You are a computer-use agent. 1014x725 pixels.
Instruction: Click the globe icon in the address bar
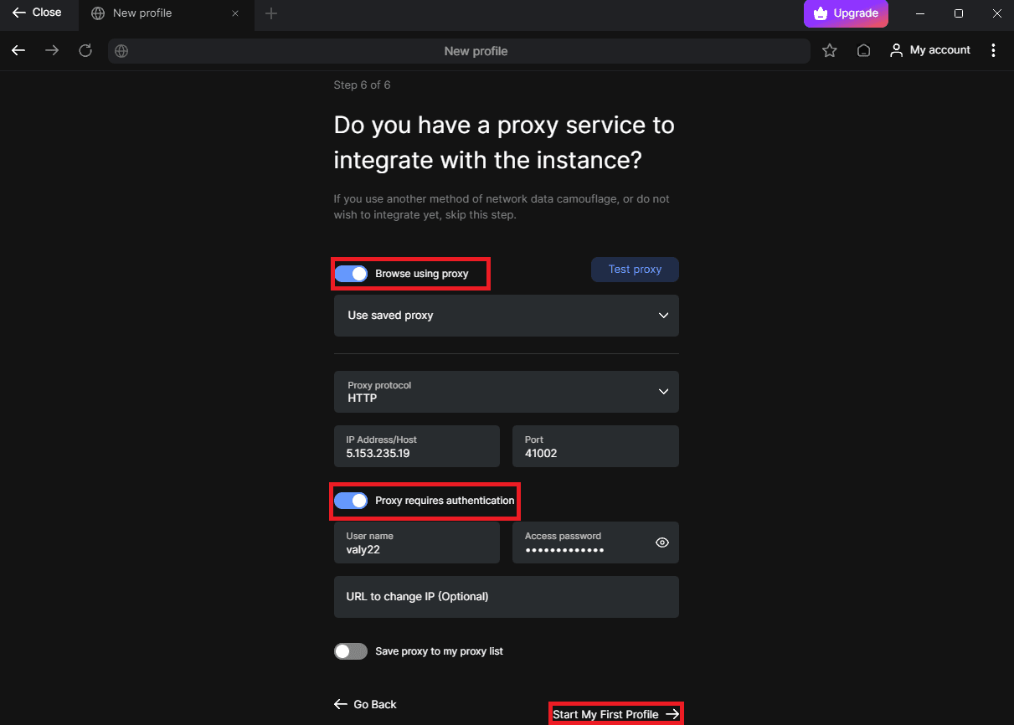point(121,50)
